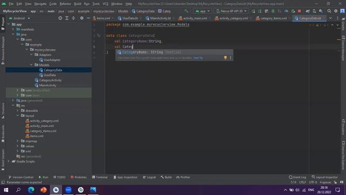Toggle the Project tool window stripe button
Viewport: 346px width, 195px height.
[3, 24]
